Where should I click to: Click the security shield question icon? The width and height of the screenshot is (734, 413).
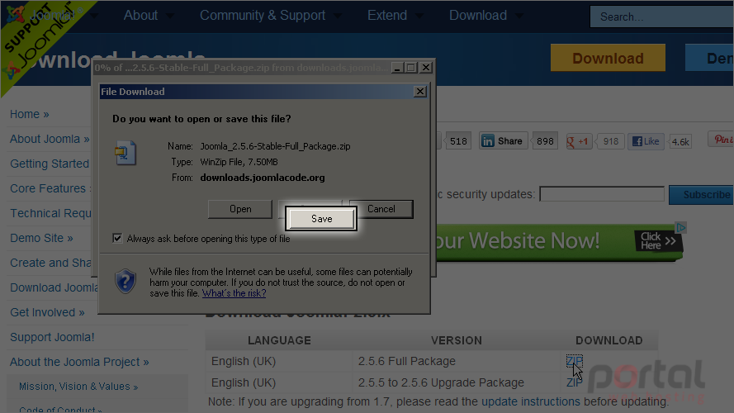[125, 281]
